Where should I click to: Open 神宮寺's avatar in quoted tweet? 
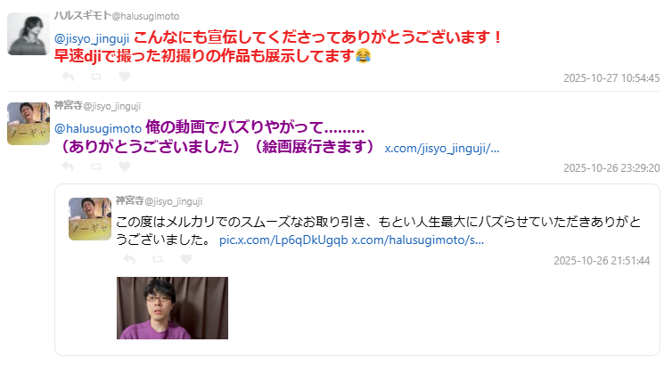(x=90, y=219)
